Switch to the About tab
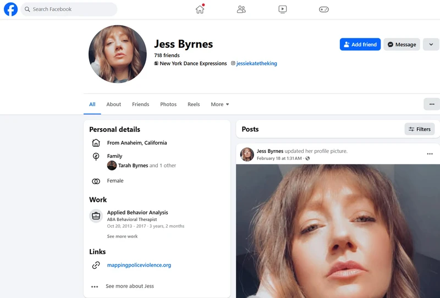 point(114,104)
